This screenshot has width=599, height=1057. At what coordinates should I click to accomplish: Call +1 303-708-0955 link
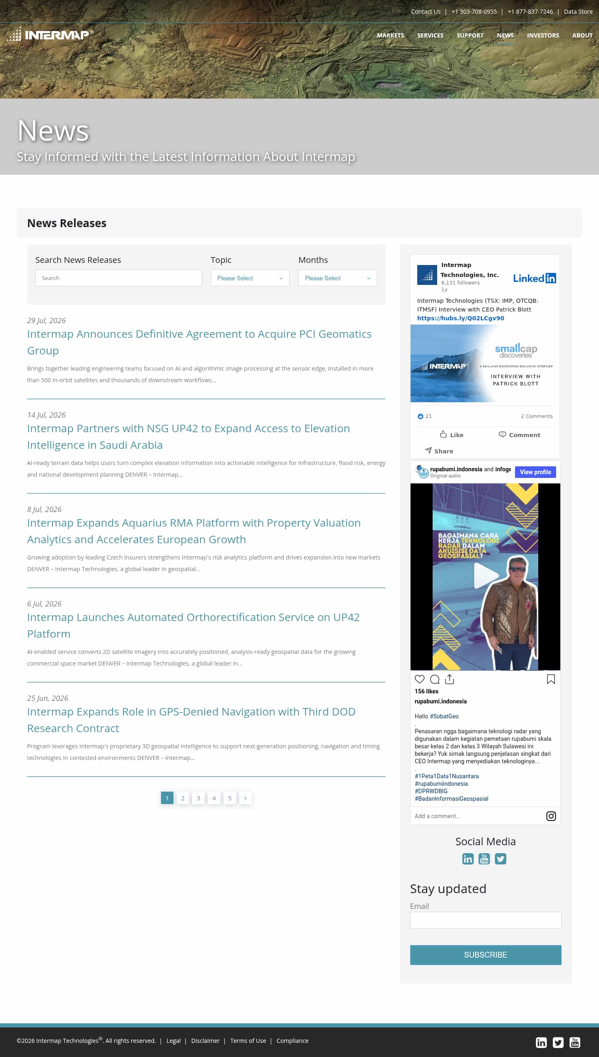pos(474,12)
